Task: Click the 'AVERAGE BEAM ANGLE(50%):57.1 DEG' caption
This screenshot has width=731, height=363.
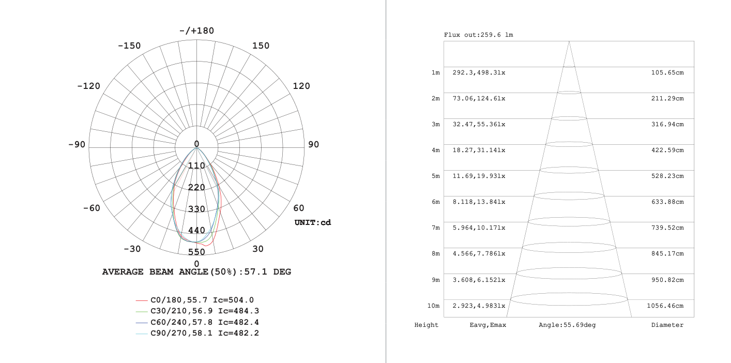Action: coord(196,272)
